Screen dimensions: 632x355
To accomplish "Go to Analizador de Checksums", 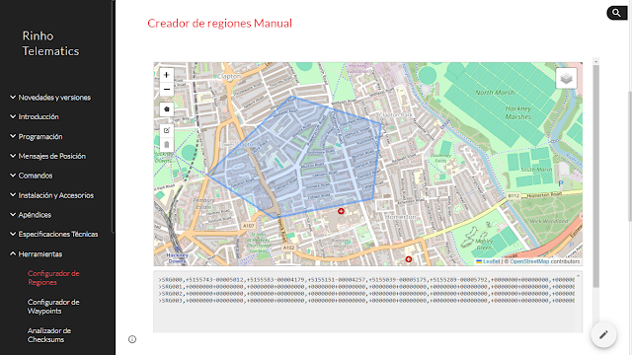I will click(x=49, y=335).
